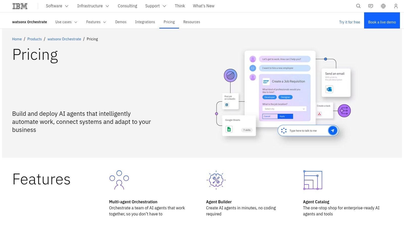Expand the Support menu
This screenshot has width=404, height=227.
click(156, 6)
